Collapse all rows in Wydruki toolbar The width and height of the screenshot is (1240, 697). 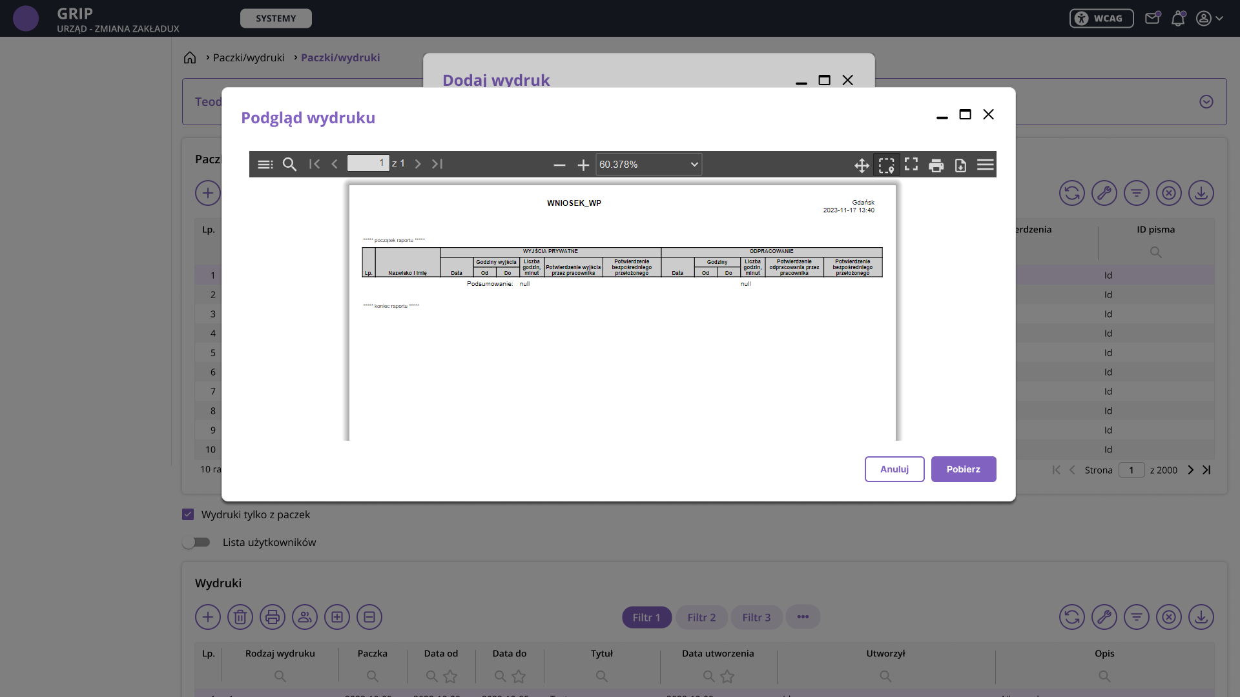[x=369, y=617]
